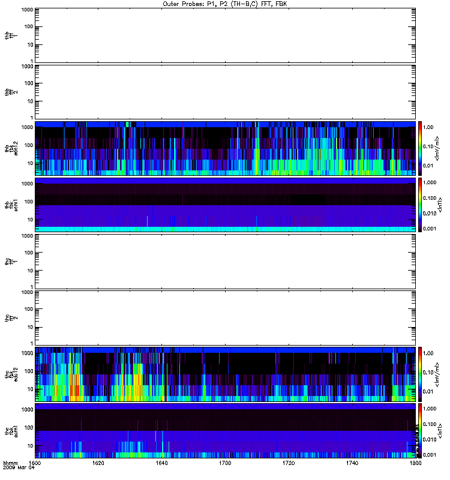The image size is (450, 480).
Task: Click the <|nT|> unit label for thb scm1
Action: coord(440,205)
